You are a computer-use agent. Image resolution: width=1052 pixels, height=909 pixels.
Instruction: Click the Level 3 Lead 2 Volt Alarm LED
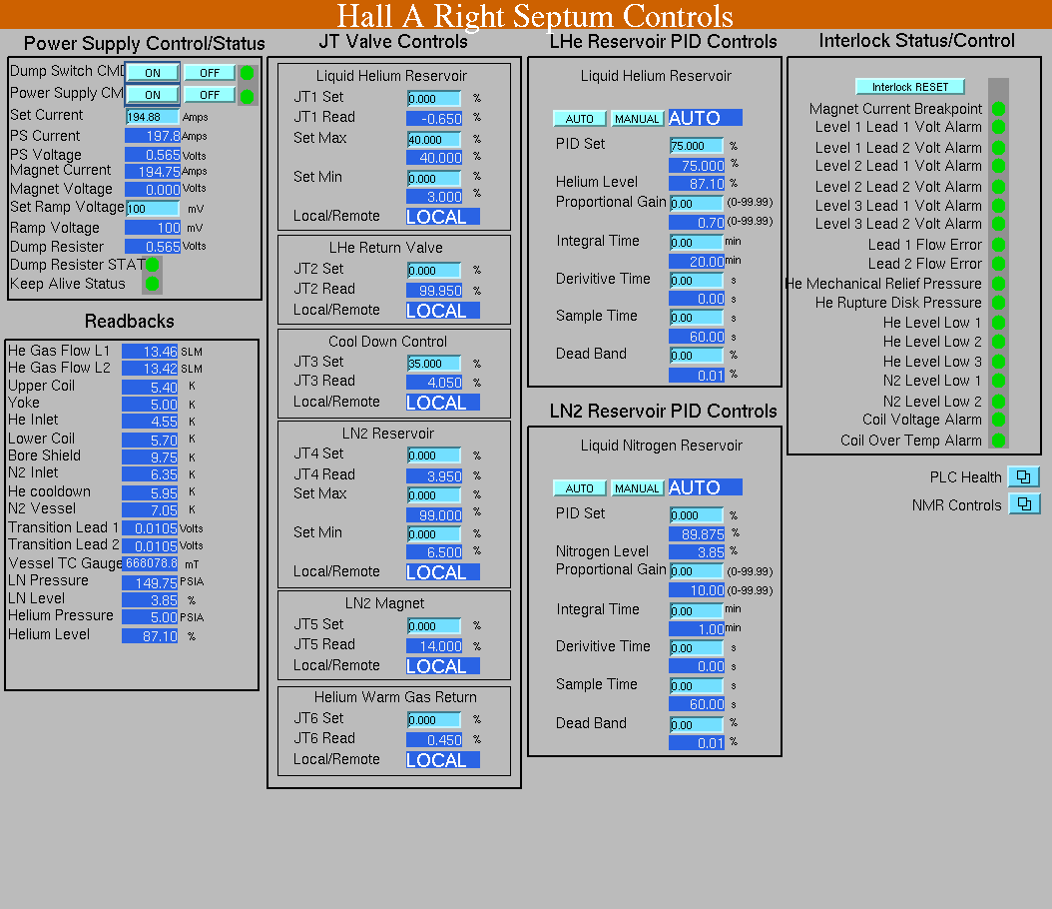click(x=998, y=224)
